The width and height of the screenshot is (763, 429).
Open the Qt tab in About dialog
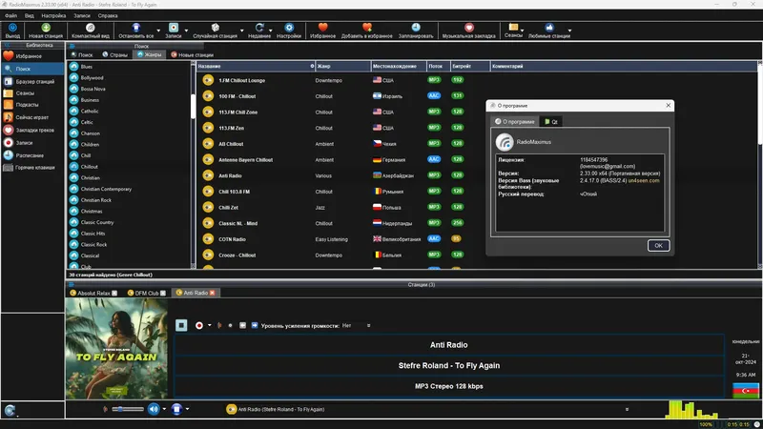click(551, 122)
